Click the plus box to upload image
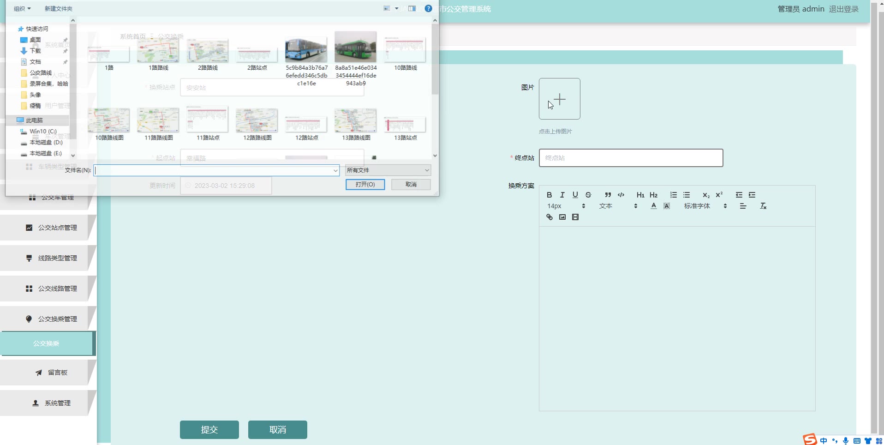884x445 pixels. 559,99
